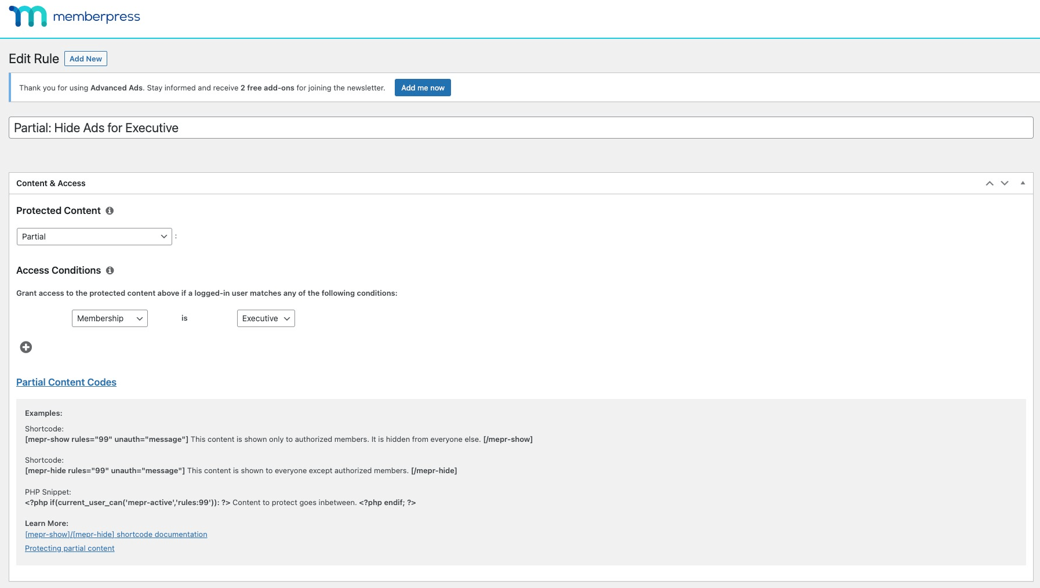Click the PHP snippet example code
The image size is (1040, 588).
point(220,503)
